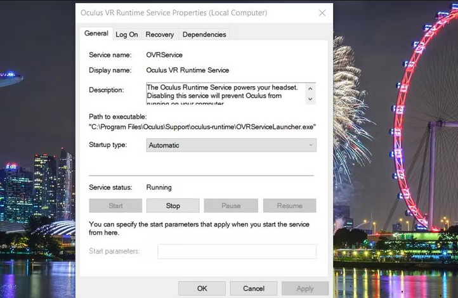Switch to the General tab
Viewport: 458px width, 298px height.
coord(96,34)
